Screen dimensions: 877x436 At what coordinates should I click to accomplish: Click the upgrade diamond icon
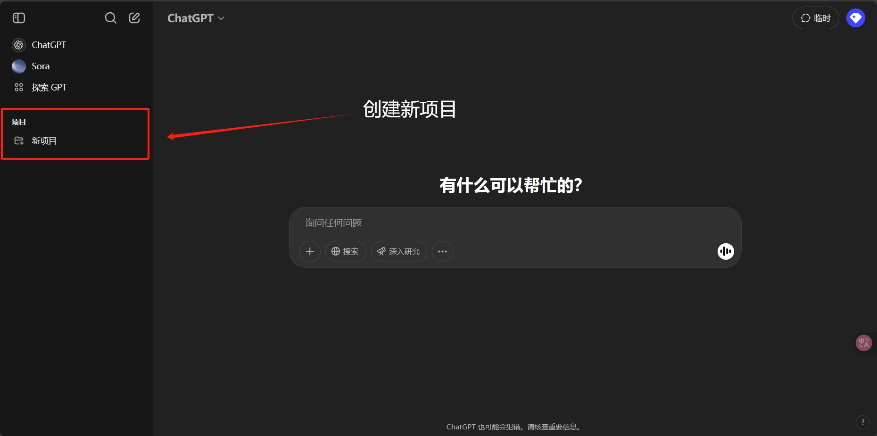point(856,17)
